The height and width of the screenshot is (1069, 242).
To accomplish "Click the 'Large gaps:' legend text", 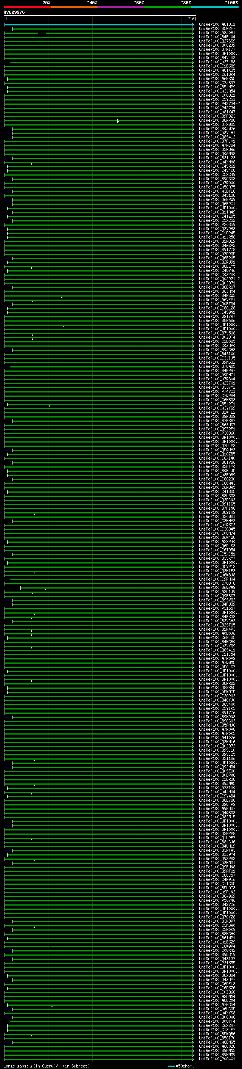I will 16,1066.
